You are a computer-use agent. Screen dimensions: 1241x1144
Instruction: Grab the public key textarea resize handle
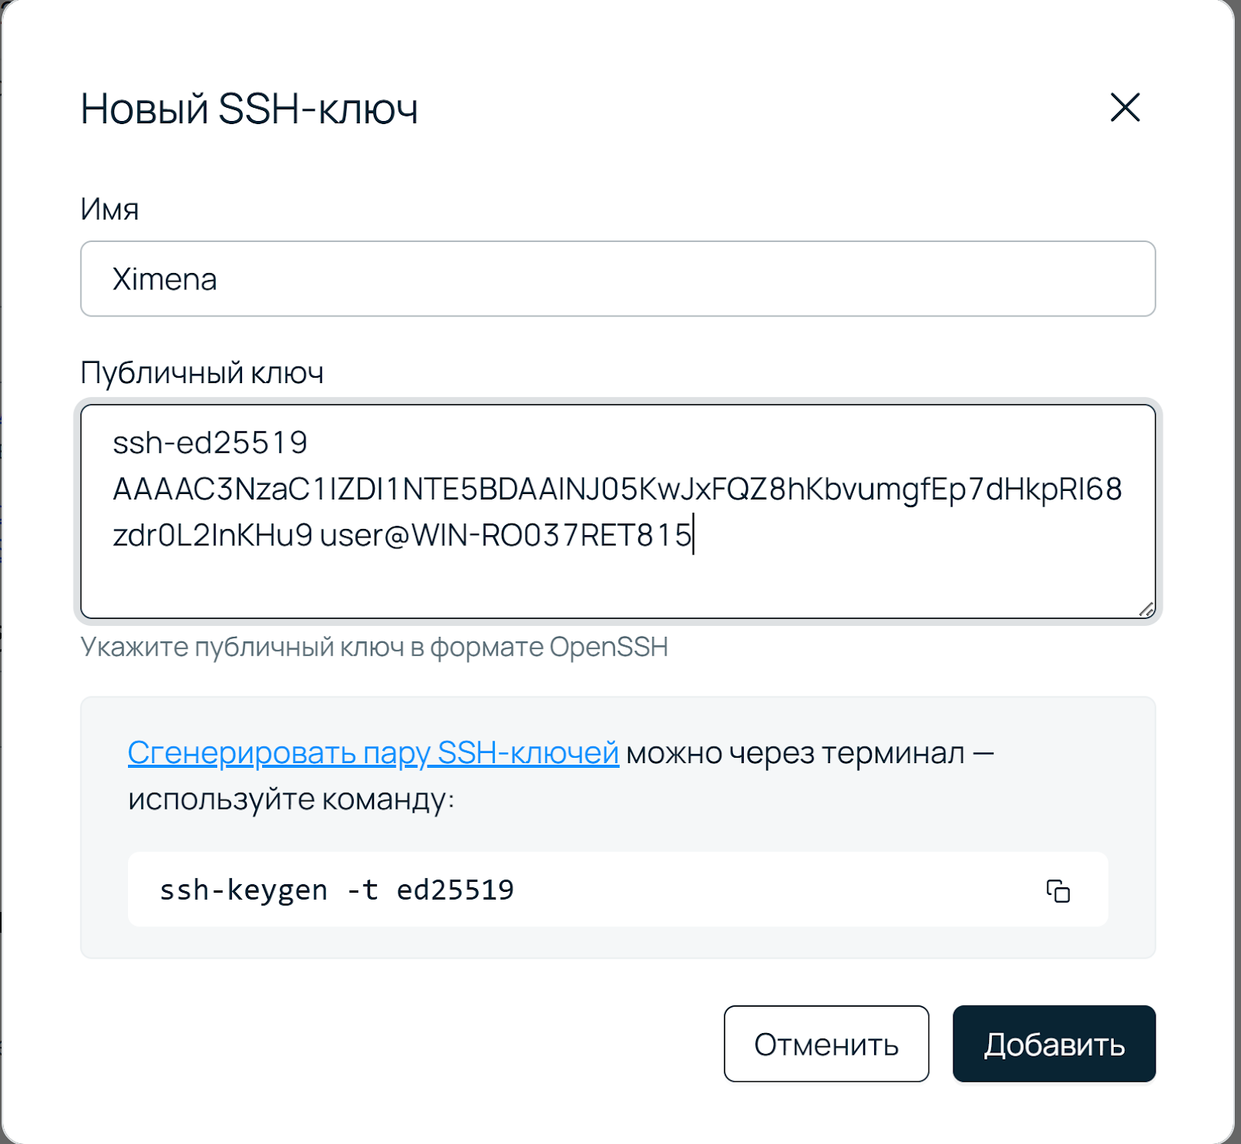point(1146,610)
